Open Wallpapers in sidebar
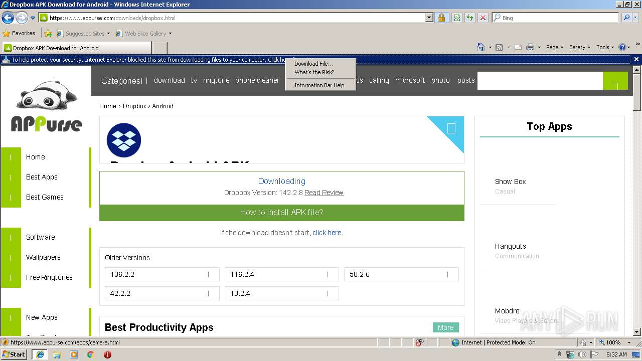This screenshot has height=361, width=642. tap(43, 257)
